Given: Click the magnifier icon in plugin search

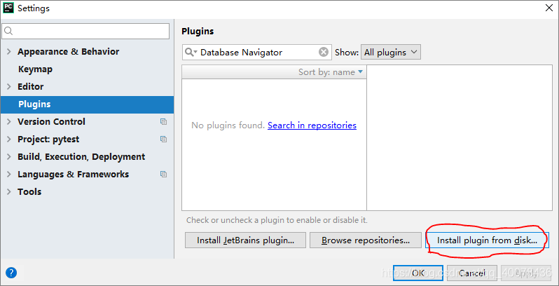Looking at the screenshot, I should [190, 52].
